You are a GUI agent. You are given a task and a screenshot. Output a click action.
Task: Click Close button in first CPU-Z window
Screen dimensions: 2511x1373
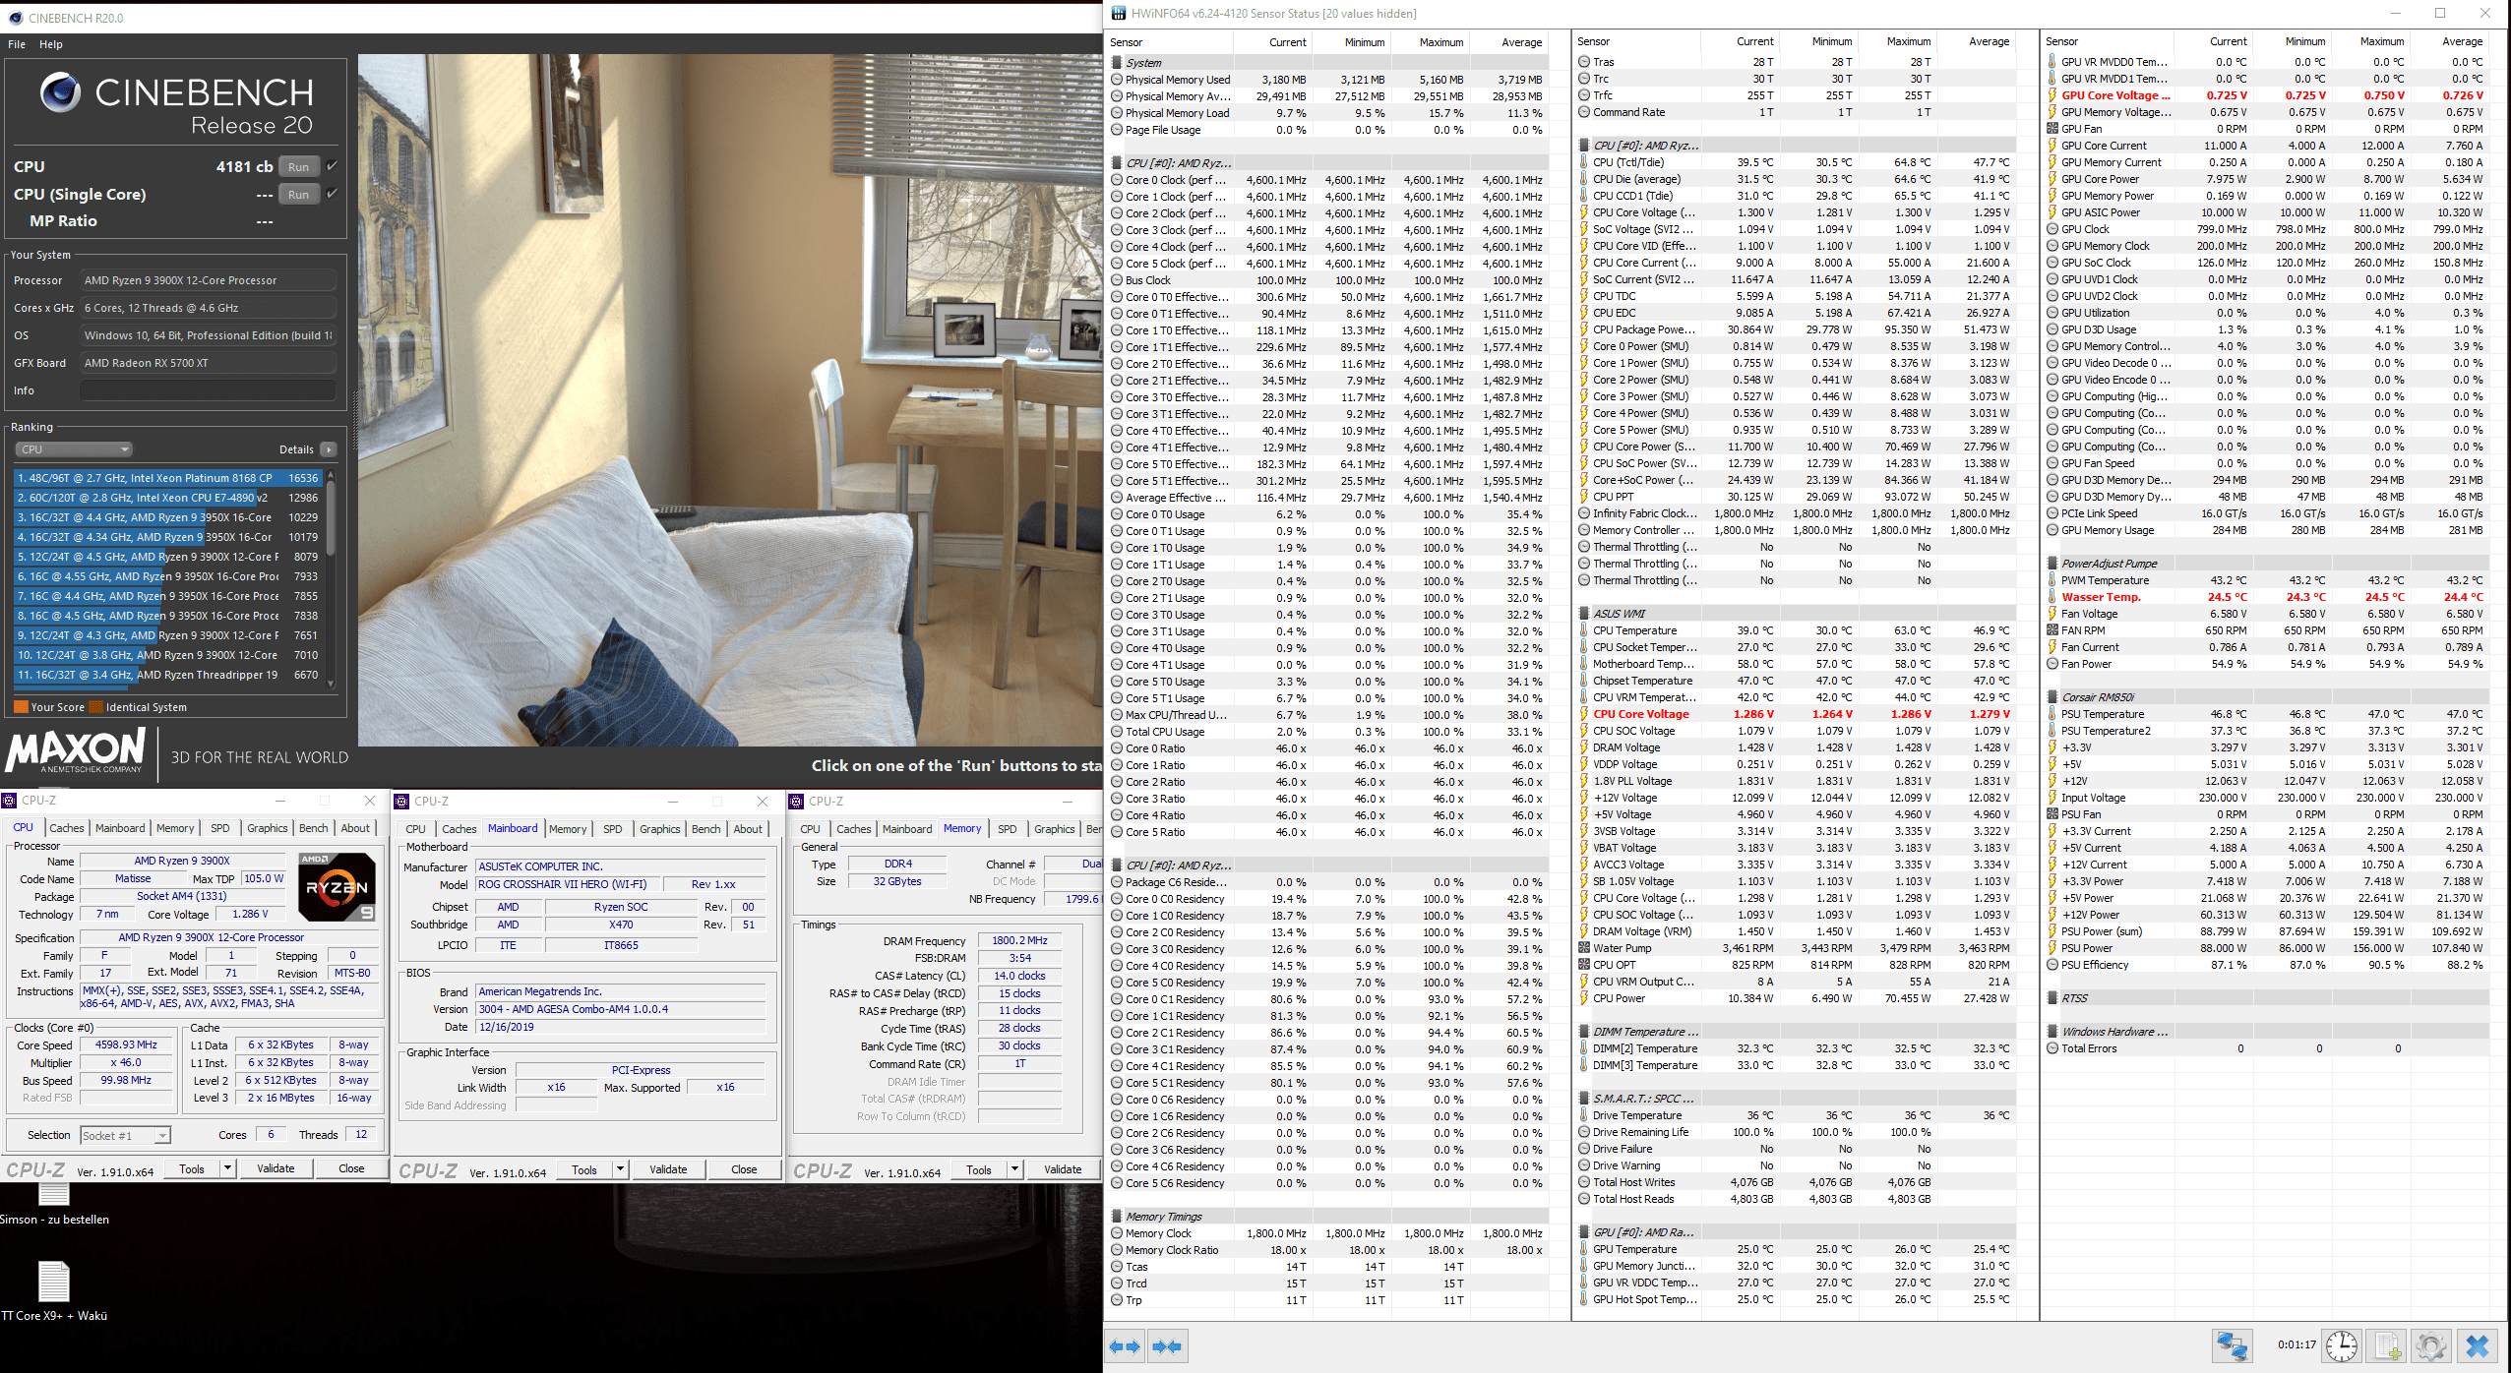pyautogui.click(x=351, y=1168)
